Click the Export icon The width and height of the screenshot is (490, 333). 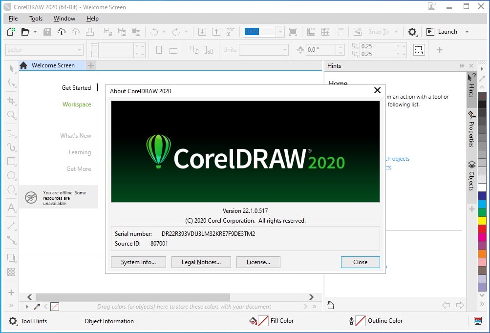pyautogui.click(x=216, y=32)
